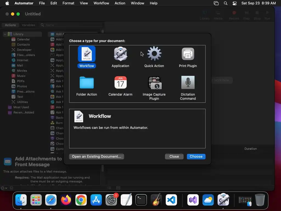Click the action menu dropdown in bottom-left corner
The image size is (281, 211).
click(4, 188)
